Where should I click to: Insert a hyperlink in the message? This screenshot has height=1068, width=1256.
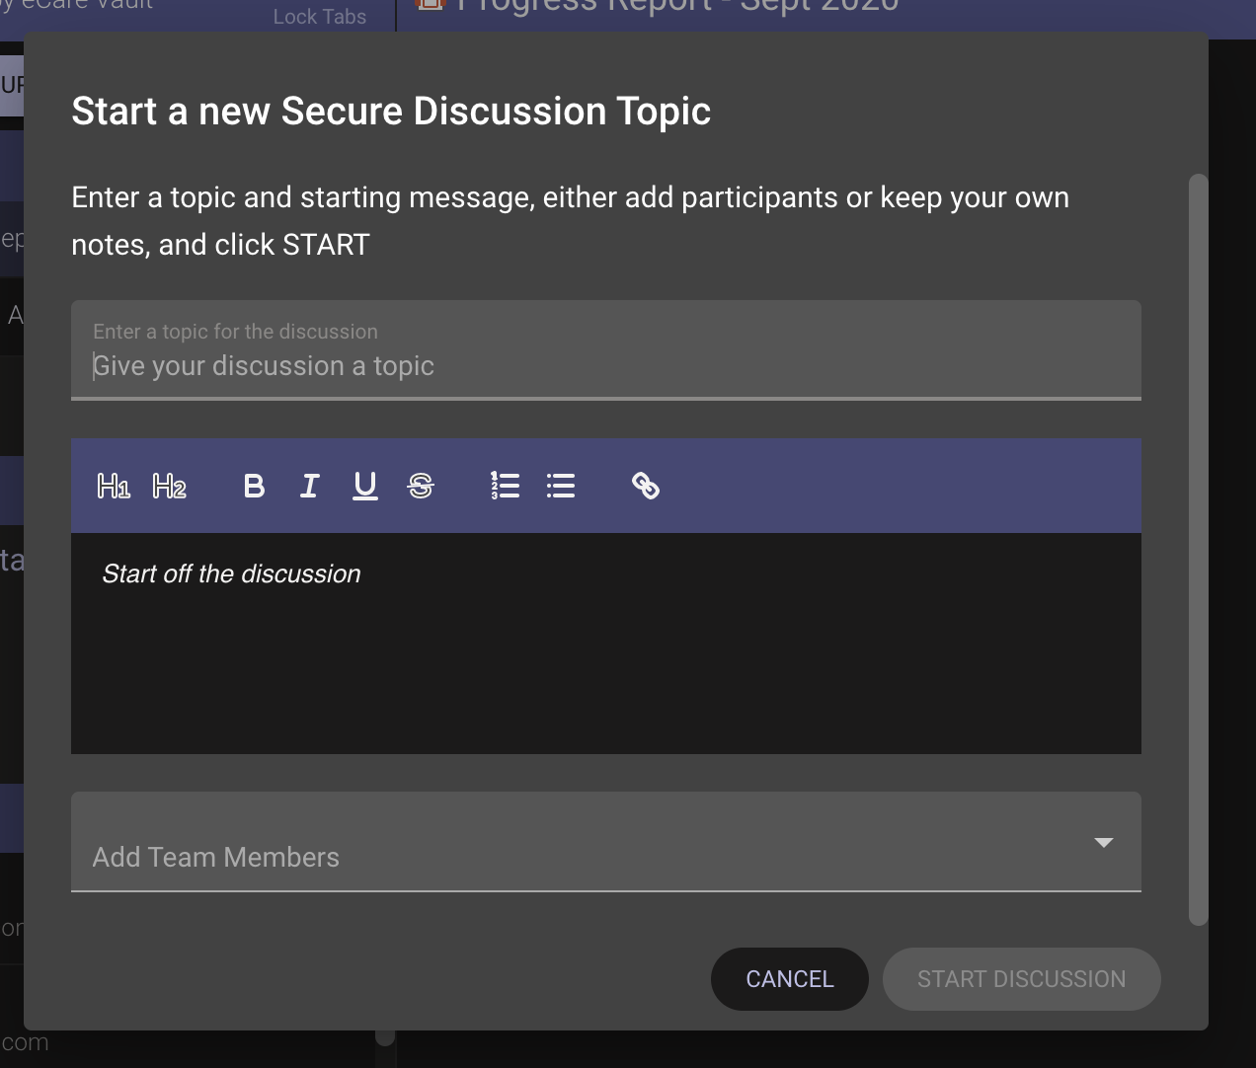pyautogui.click(x=646, y=486)
